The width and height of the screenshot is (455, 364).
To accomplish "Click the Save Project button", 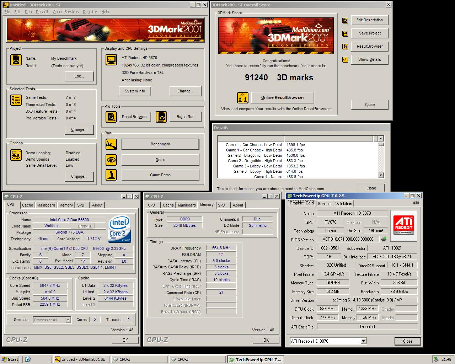I will point(370,33).
